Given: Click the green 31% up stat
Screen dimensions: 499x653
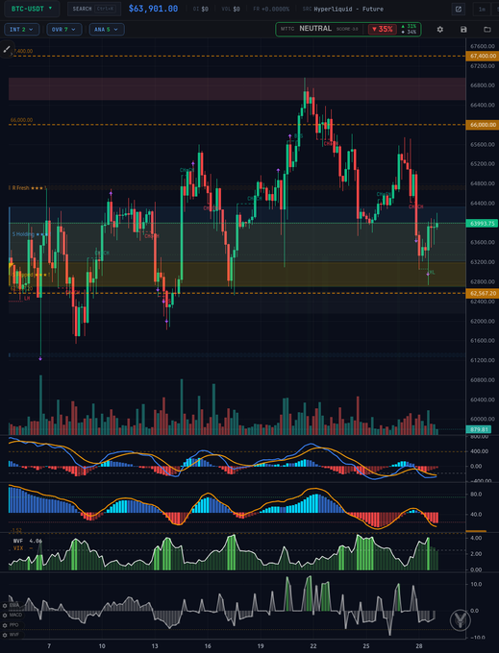Looking at the screenshot, I should click(x=409, y=26).
